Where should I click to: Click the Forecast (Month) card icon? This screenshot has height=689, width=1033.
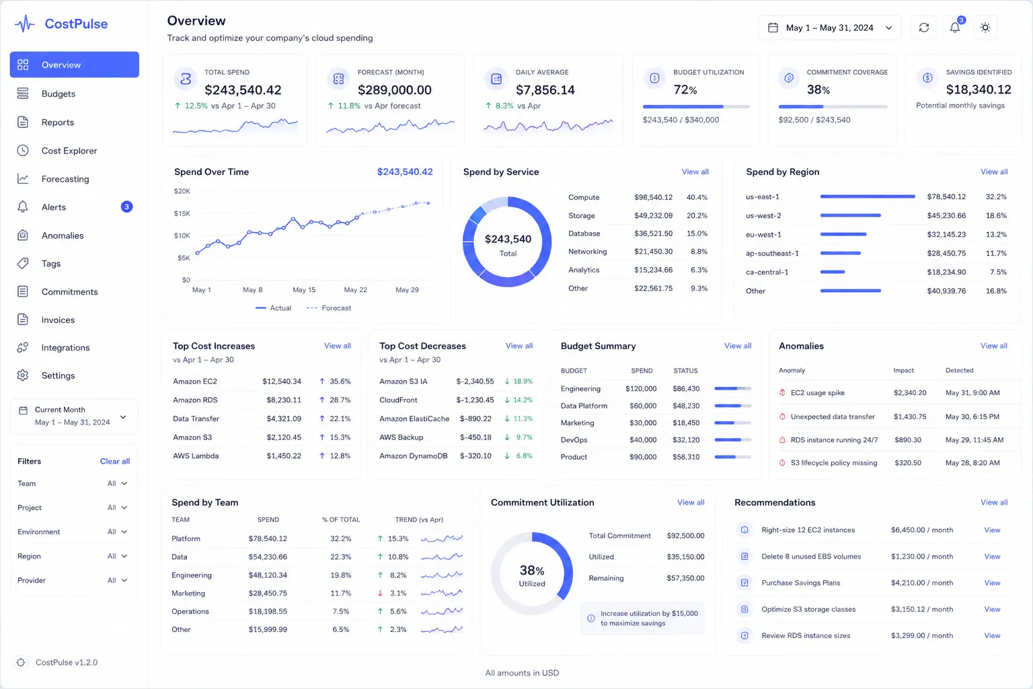tap(338, 79)
